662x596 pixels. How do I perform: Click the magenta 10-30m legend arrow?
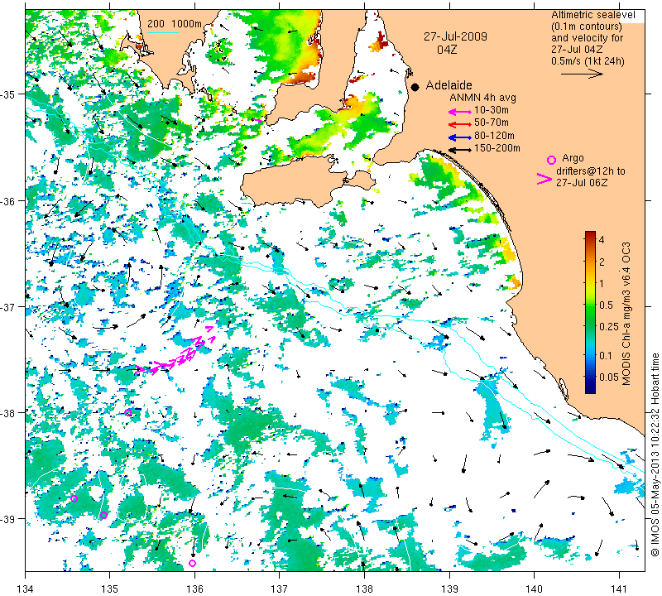pos(459,112)
